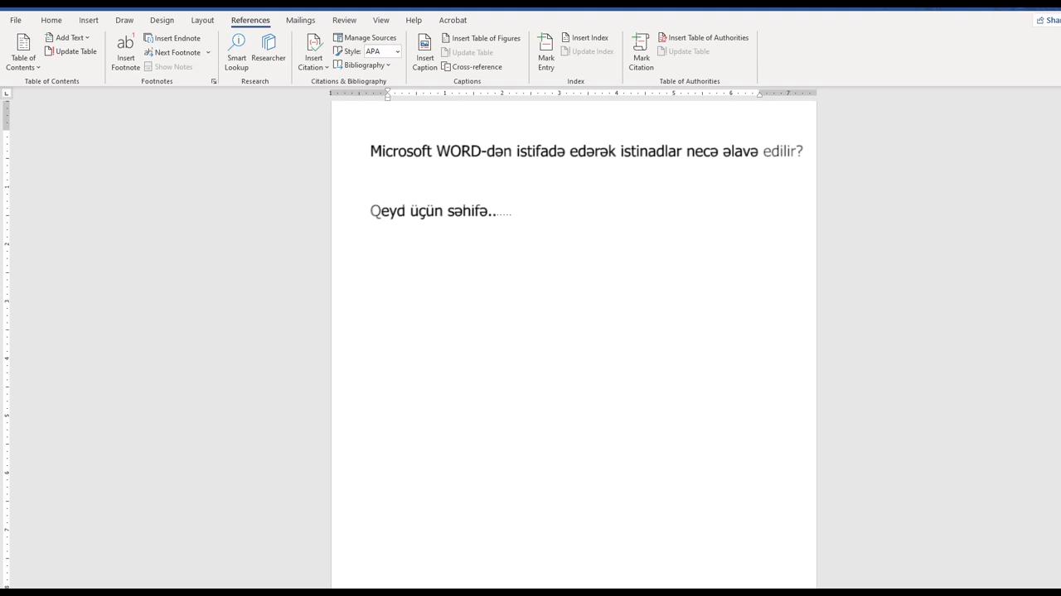Screen dimensions: 1061x596
Task: Switch to the Mailings tab
Action: click(x=300, y=20)
